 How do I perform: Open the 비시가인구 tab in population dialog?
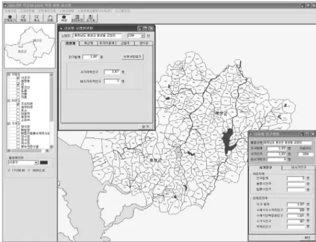click(x=299, y=167)
